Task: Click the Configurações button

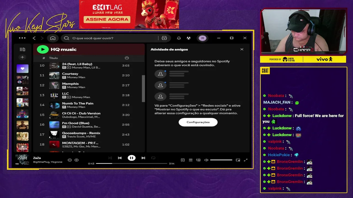Action: pos(198,122)
